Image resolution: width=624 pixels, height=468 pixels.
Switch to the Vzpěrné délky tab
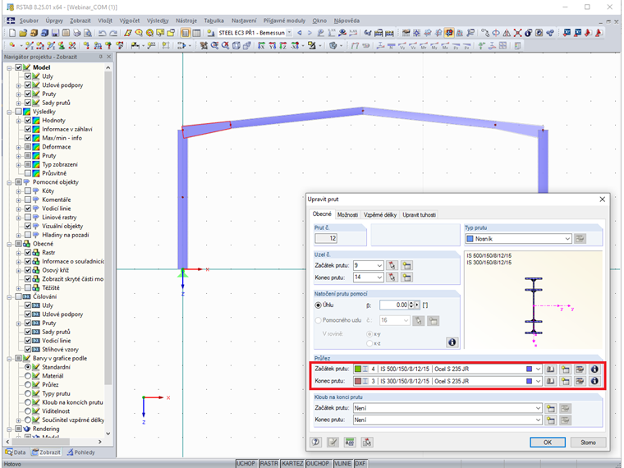[x=381, y=214]
